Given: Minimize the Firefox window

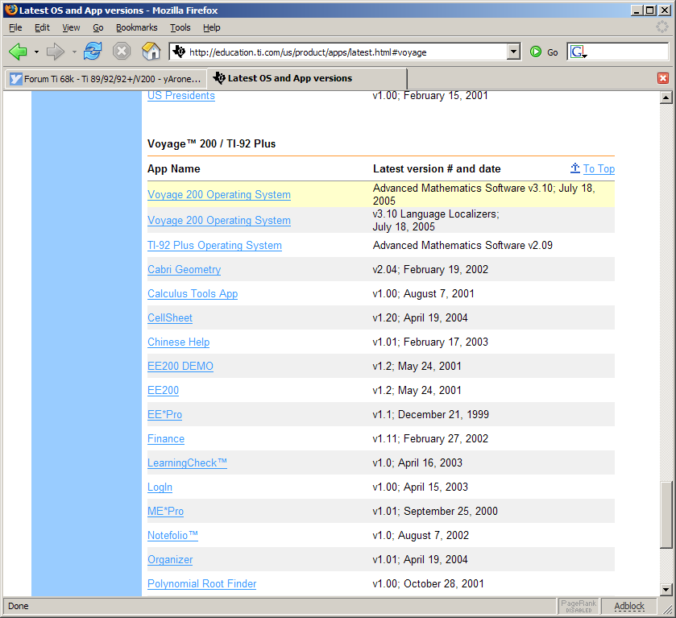Looking at the screenshot, I should (637, 10).
